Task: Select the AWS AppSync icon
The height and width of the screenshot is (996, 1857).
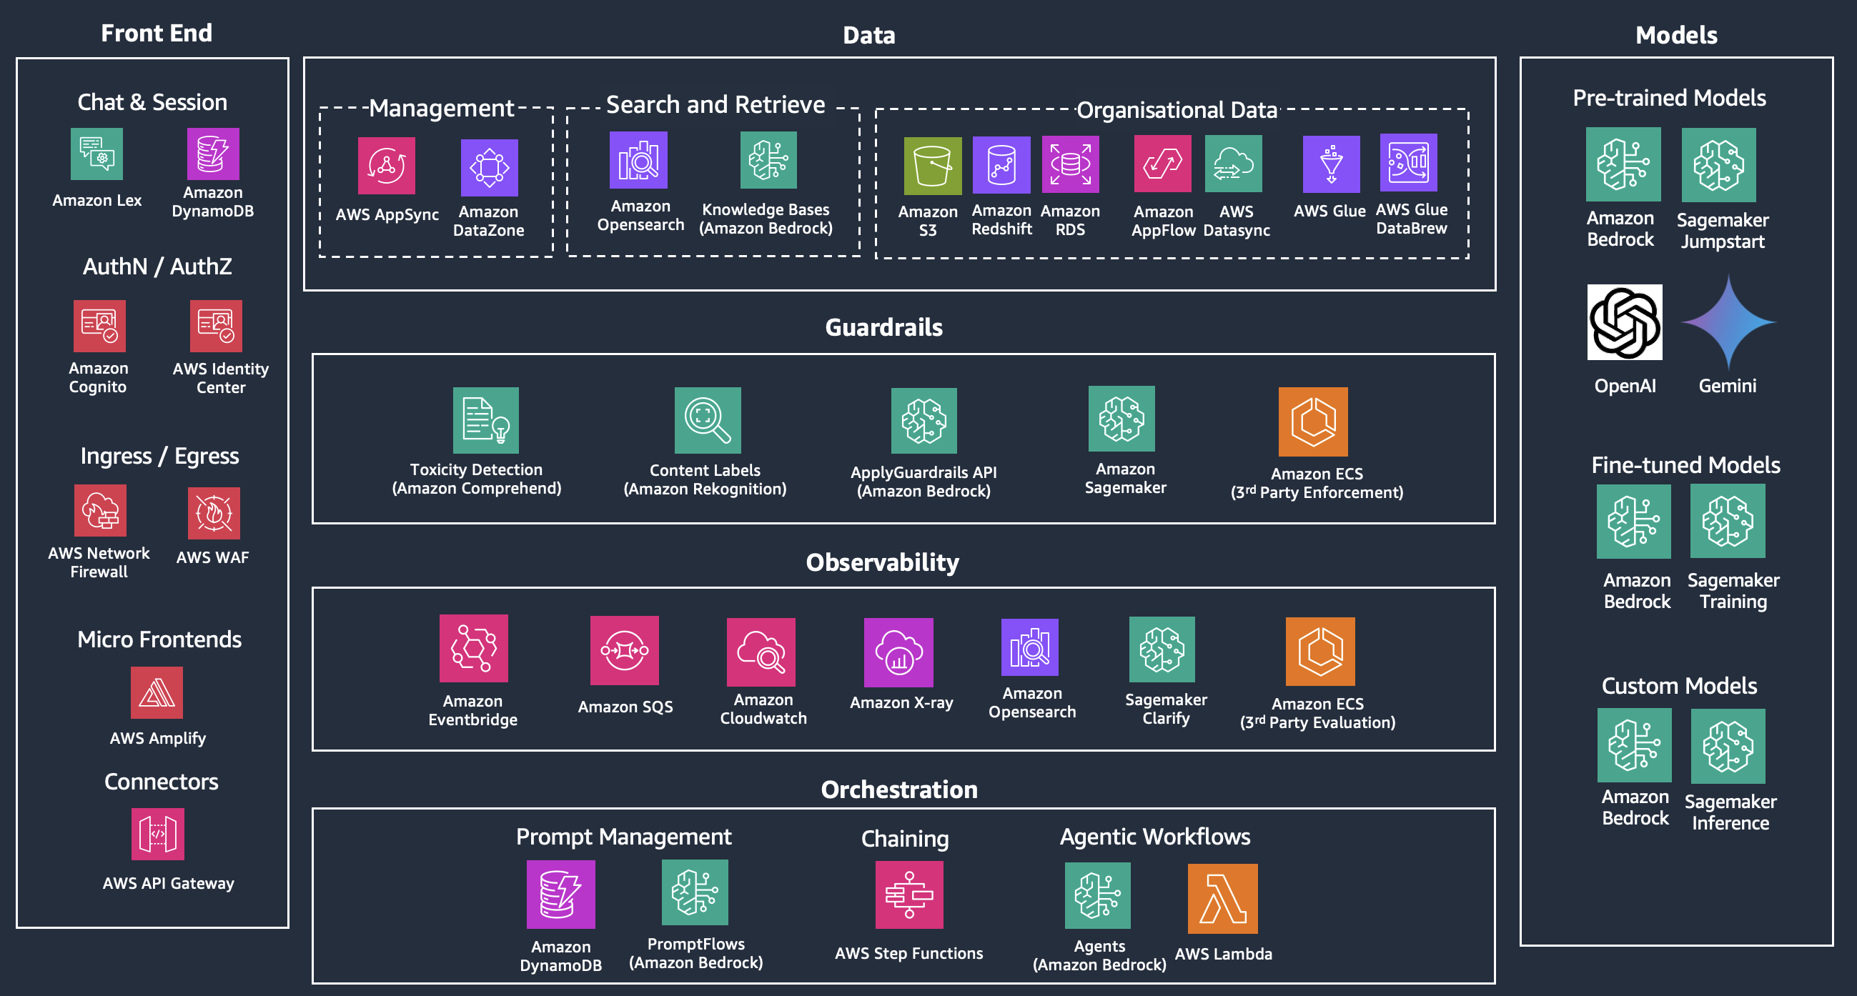Action: (387, 166)
